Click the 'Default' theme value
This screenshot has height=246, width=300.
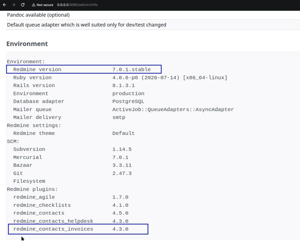tap(123, 133)
